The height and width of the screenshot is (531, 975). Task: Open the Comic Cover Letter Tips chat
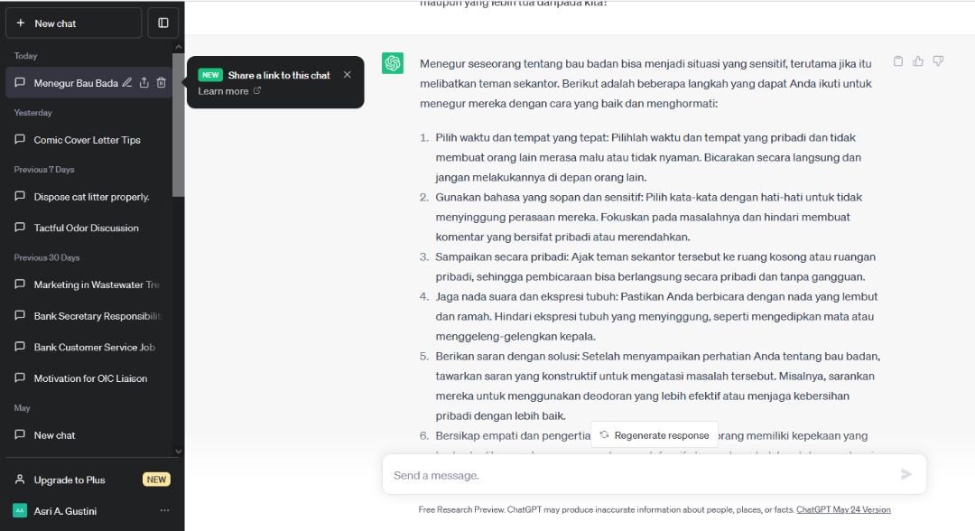88,140
